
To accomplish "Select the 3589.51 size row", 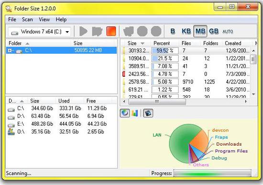I will 186,66.
